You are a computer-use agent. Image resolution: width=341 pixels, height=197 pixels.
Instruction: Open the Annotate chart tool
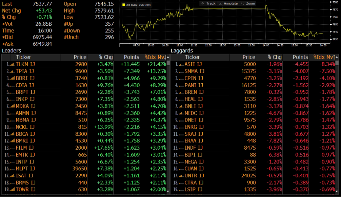click(228, 3)
